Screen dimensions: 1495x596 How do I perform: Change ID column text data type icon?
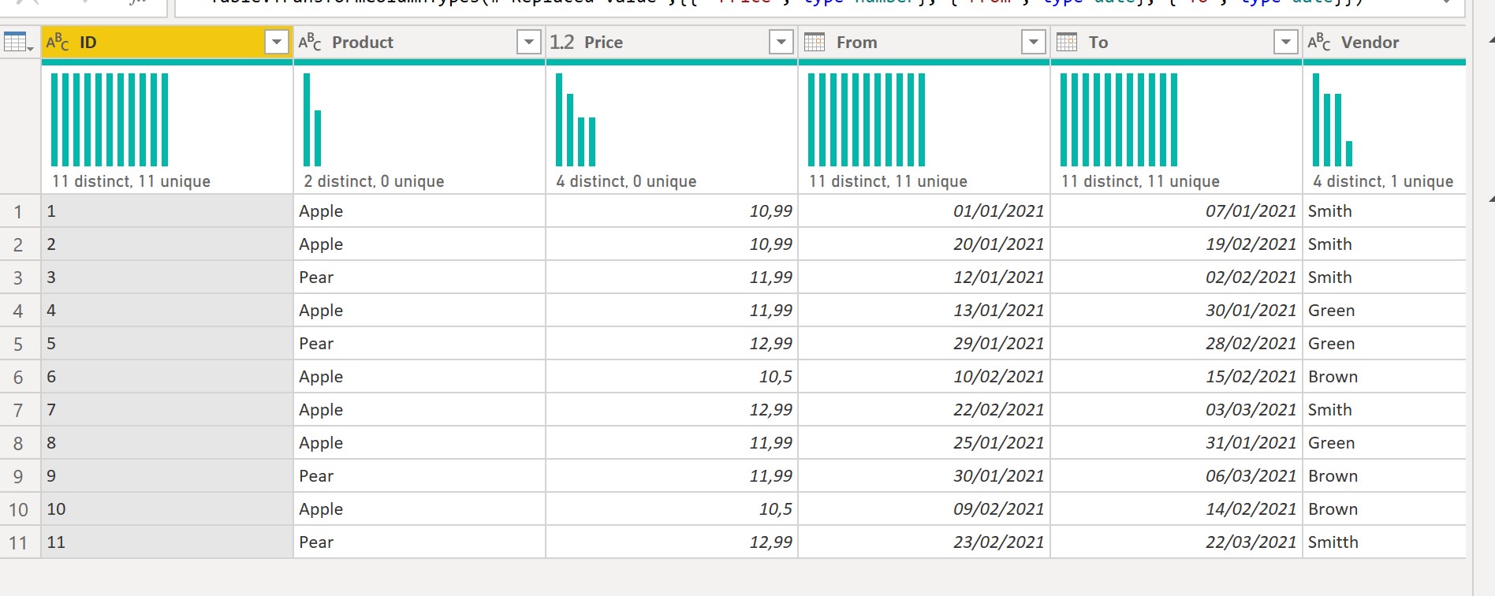58,42
